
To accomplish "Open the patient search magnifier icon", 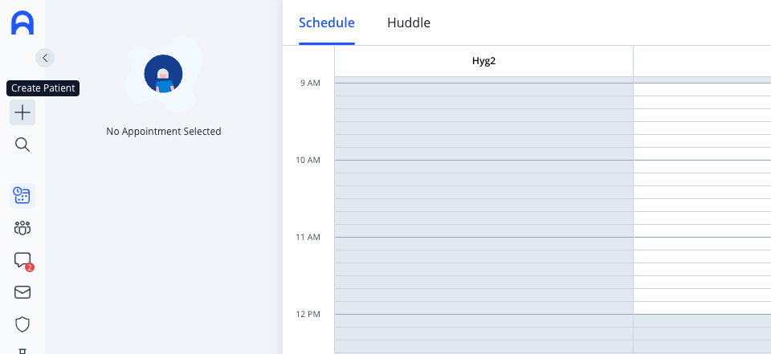I will tap(22, 144).
